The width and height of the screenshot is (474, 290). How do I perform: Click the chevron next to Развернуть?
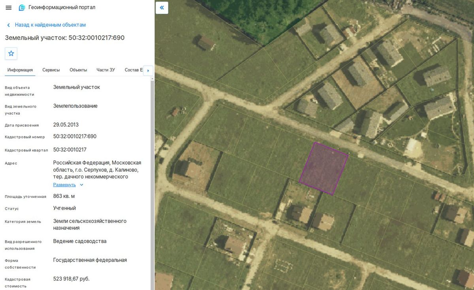point(82,185)
